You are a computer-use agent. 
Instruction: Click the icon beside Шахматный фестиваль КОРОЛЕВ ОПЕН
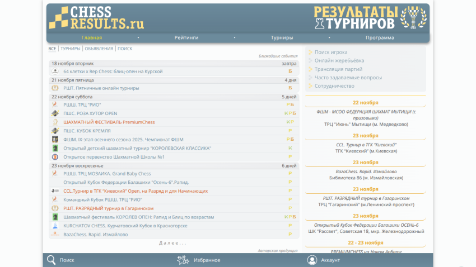[x=55, y=217]
